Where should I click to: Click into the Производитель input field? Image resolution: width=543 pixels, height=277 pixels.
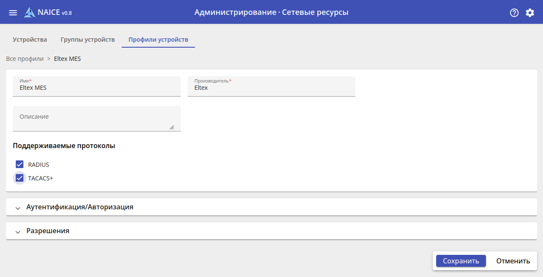click(x=271, y=88)
